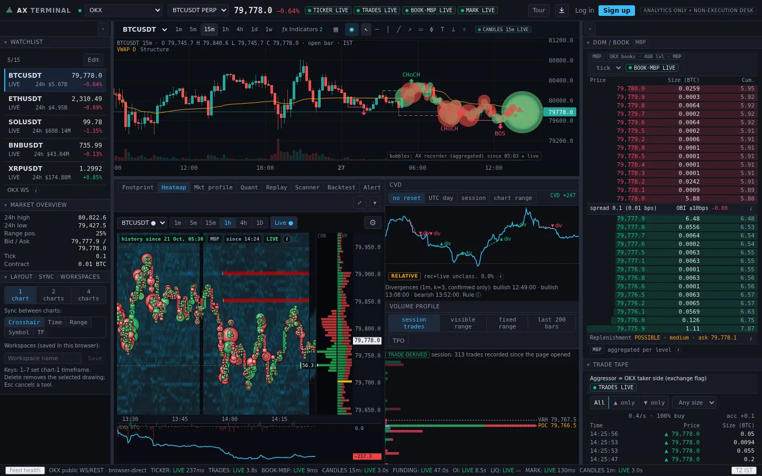
Task: Select the horizontal line drawing tool
Action: tap(377, 30)
